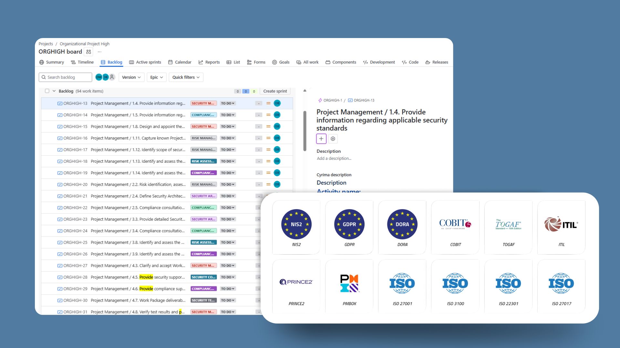
Task: Click the unassigned user avatar filter
Action: 112,77
